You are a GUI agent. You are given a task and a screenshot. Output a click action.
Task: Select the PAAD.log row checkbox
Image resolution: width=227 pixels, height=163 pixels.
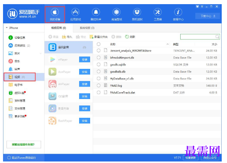pyautogui.click(x=98, y=85)
